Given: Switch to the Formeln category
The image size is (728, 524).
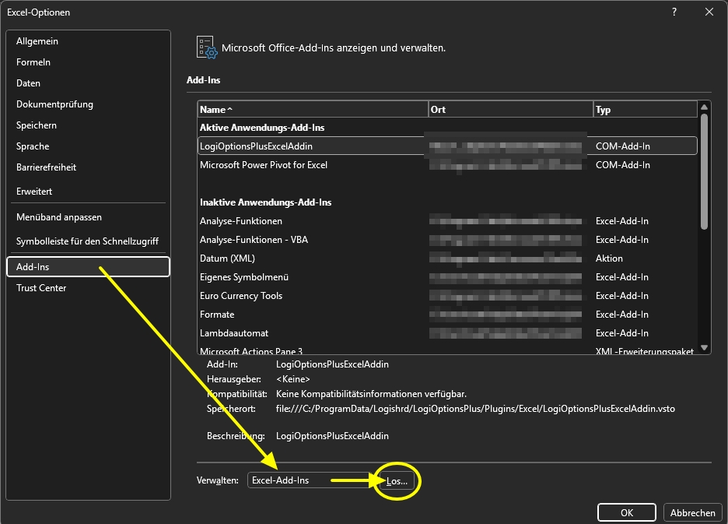Looking at the screenshot, I should pos(33,62).
